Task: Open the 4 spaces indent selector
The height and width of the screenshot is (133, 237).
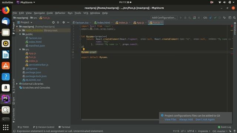Action: (204, 131)
